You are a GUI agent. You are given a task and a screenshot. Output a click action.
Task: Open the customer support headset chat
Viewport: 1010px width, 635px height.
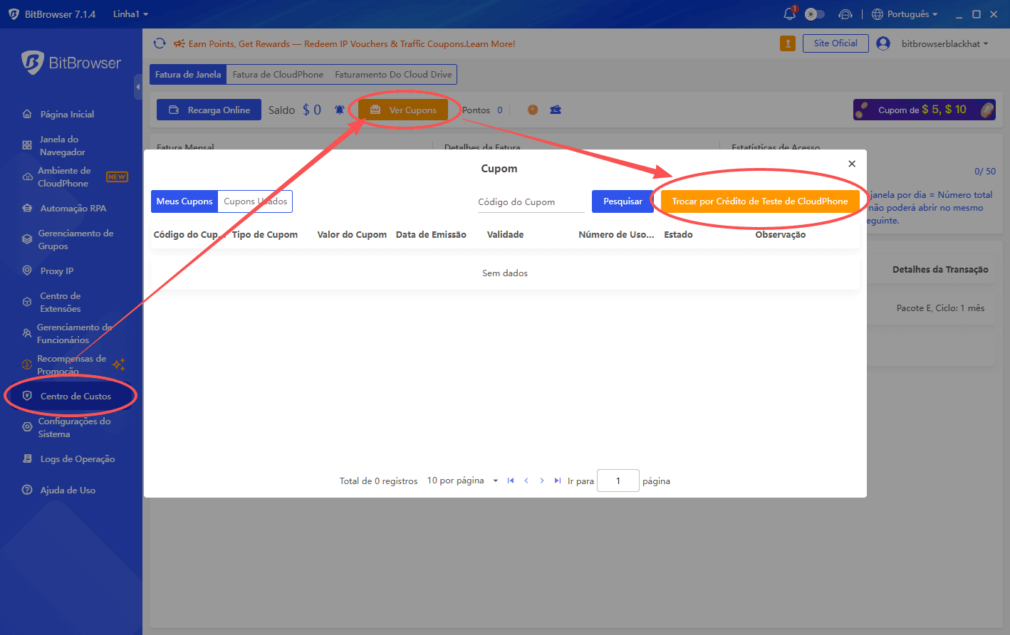click(845, 14)
